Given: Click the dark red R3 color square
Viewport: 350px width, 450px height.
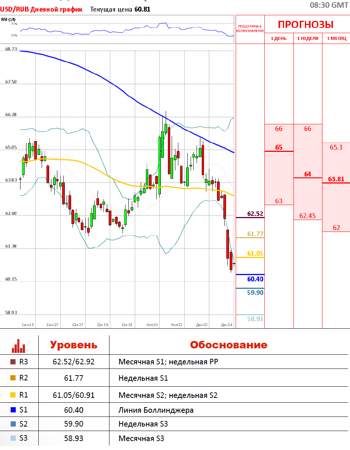Looking at the screenshot, I should click(13, 362).
